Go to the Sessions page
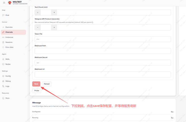The height and width of the screenshot is (122, 186). coord(9,42)
